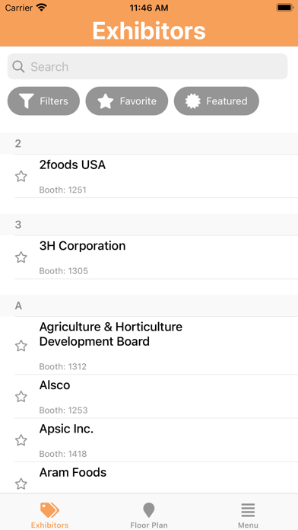Switch to the Floor Plan tab
Viewport: 298px width, 530px height.
(x=149, y=515)
